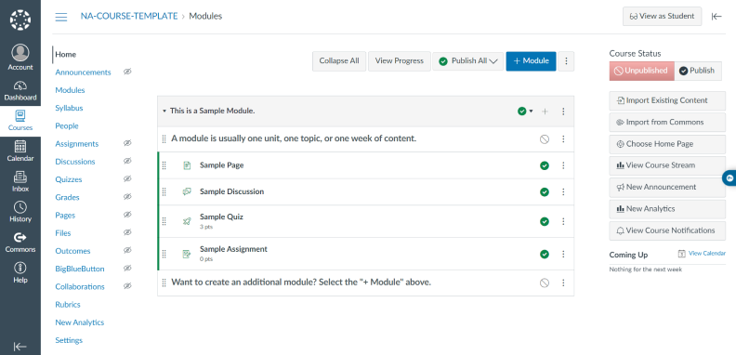Open Calendar in global navigation

point(20,151)
